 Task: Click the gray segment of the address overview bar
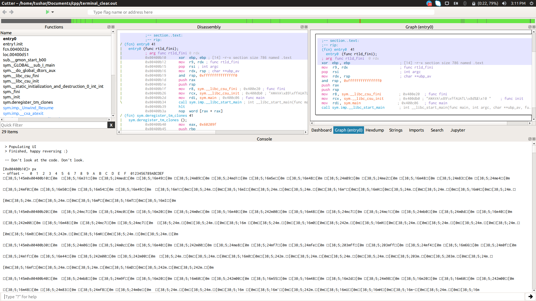click(x=36, y=21)
